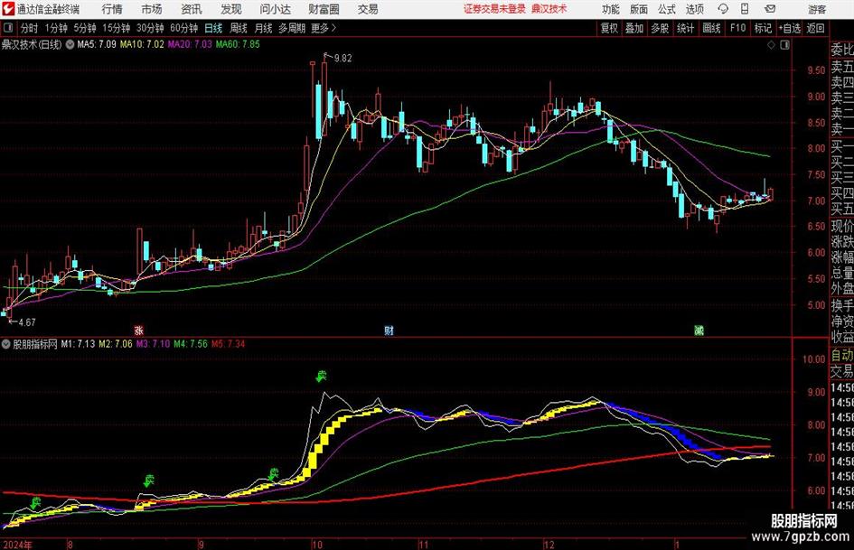Open the 资讯 menu
Screen dimensions: 854x550
tap(192, 9)
